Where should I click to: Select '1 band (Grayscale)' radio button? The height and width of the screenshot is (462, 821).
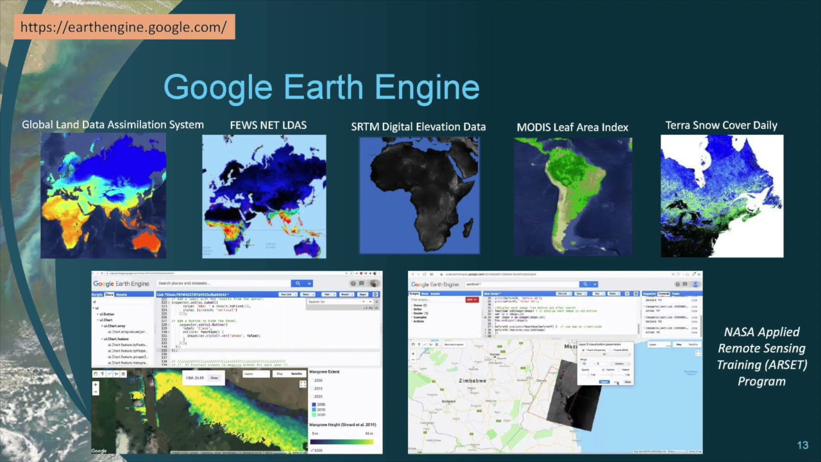point(583,350)
